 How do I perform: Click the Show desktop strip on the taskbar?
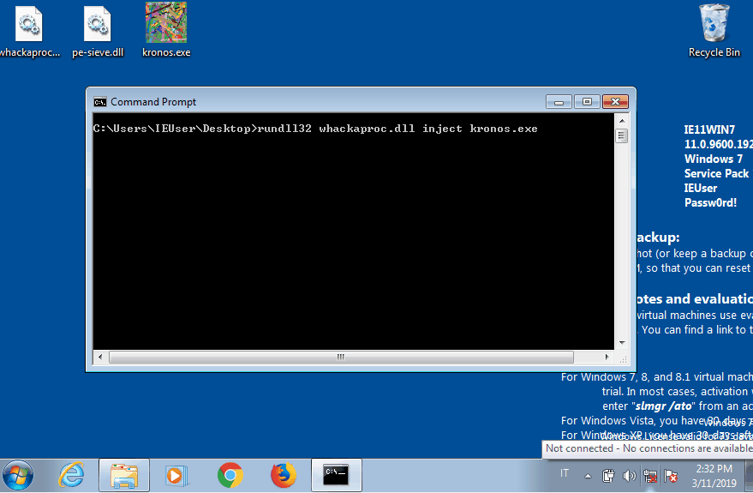(x=750, y=476)
